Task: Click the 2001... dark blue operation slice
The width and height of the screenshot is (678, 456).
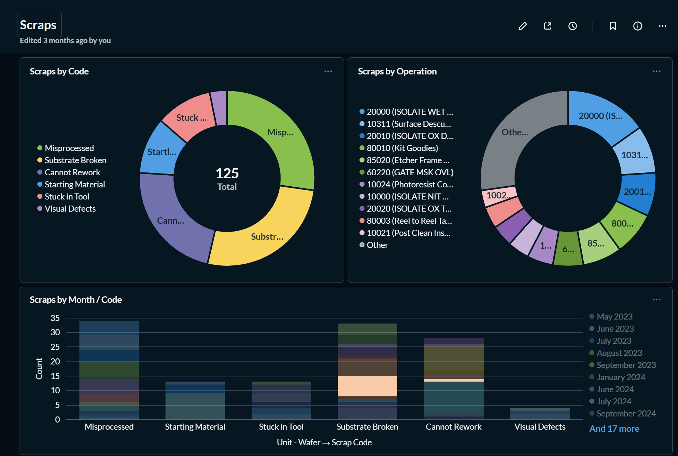Action: click(x=637, y=192)
